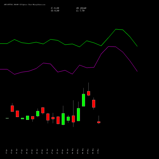The height and width of the screenshot is (159, 159).
Task: Click the 04 May date label
Action: (73, 151)
